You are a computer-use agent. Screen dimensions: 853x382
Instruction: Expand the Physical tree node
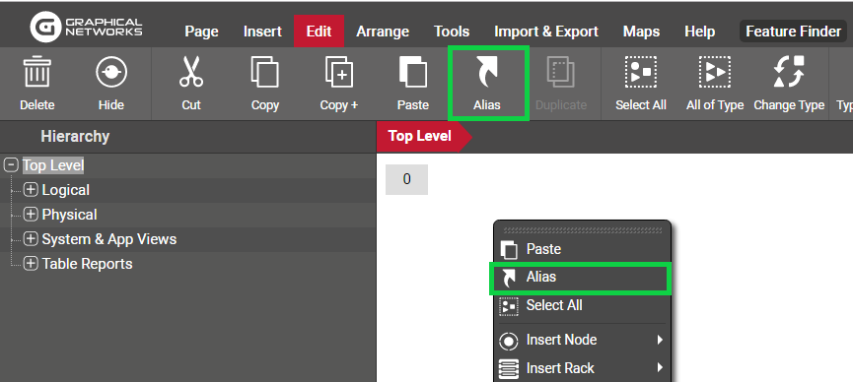pos(31,214)
